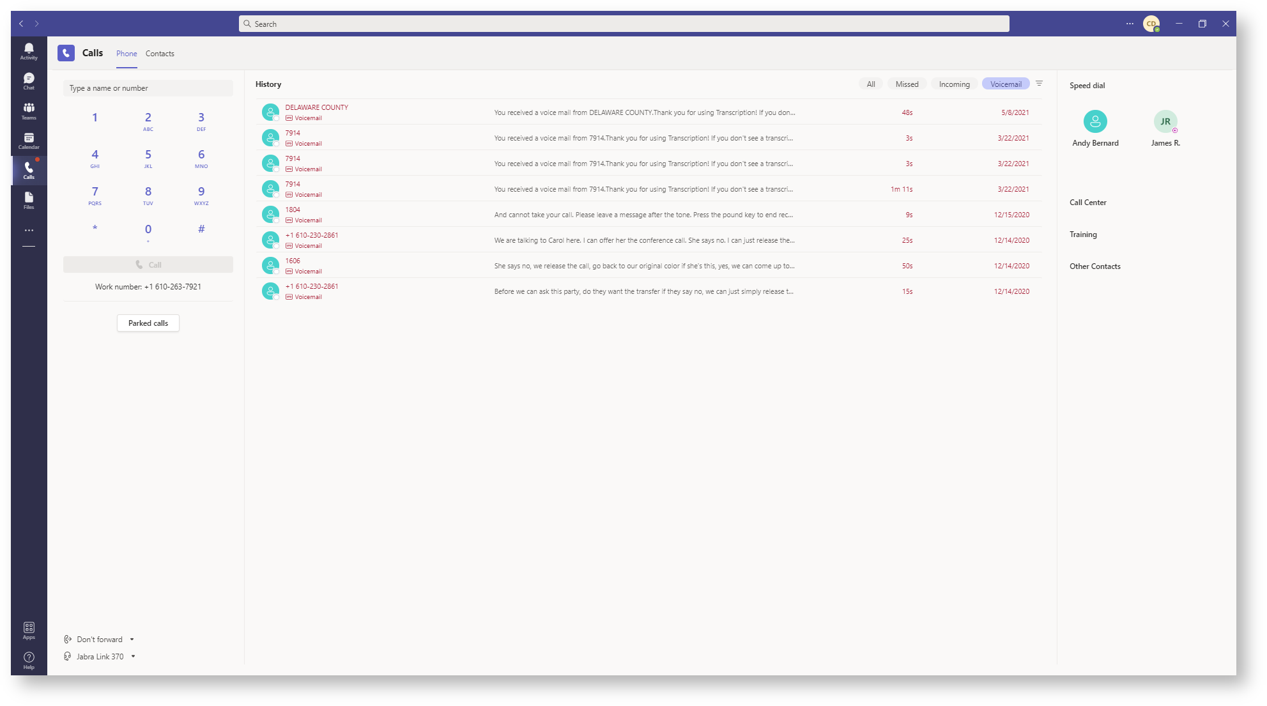Select the Phone tab
This screenshot has height=706, width=1267.
pyautogui.click(x=127, y=54)
